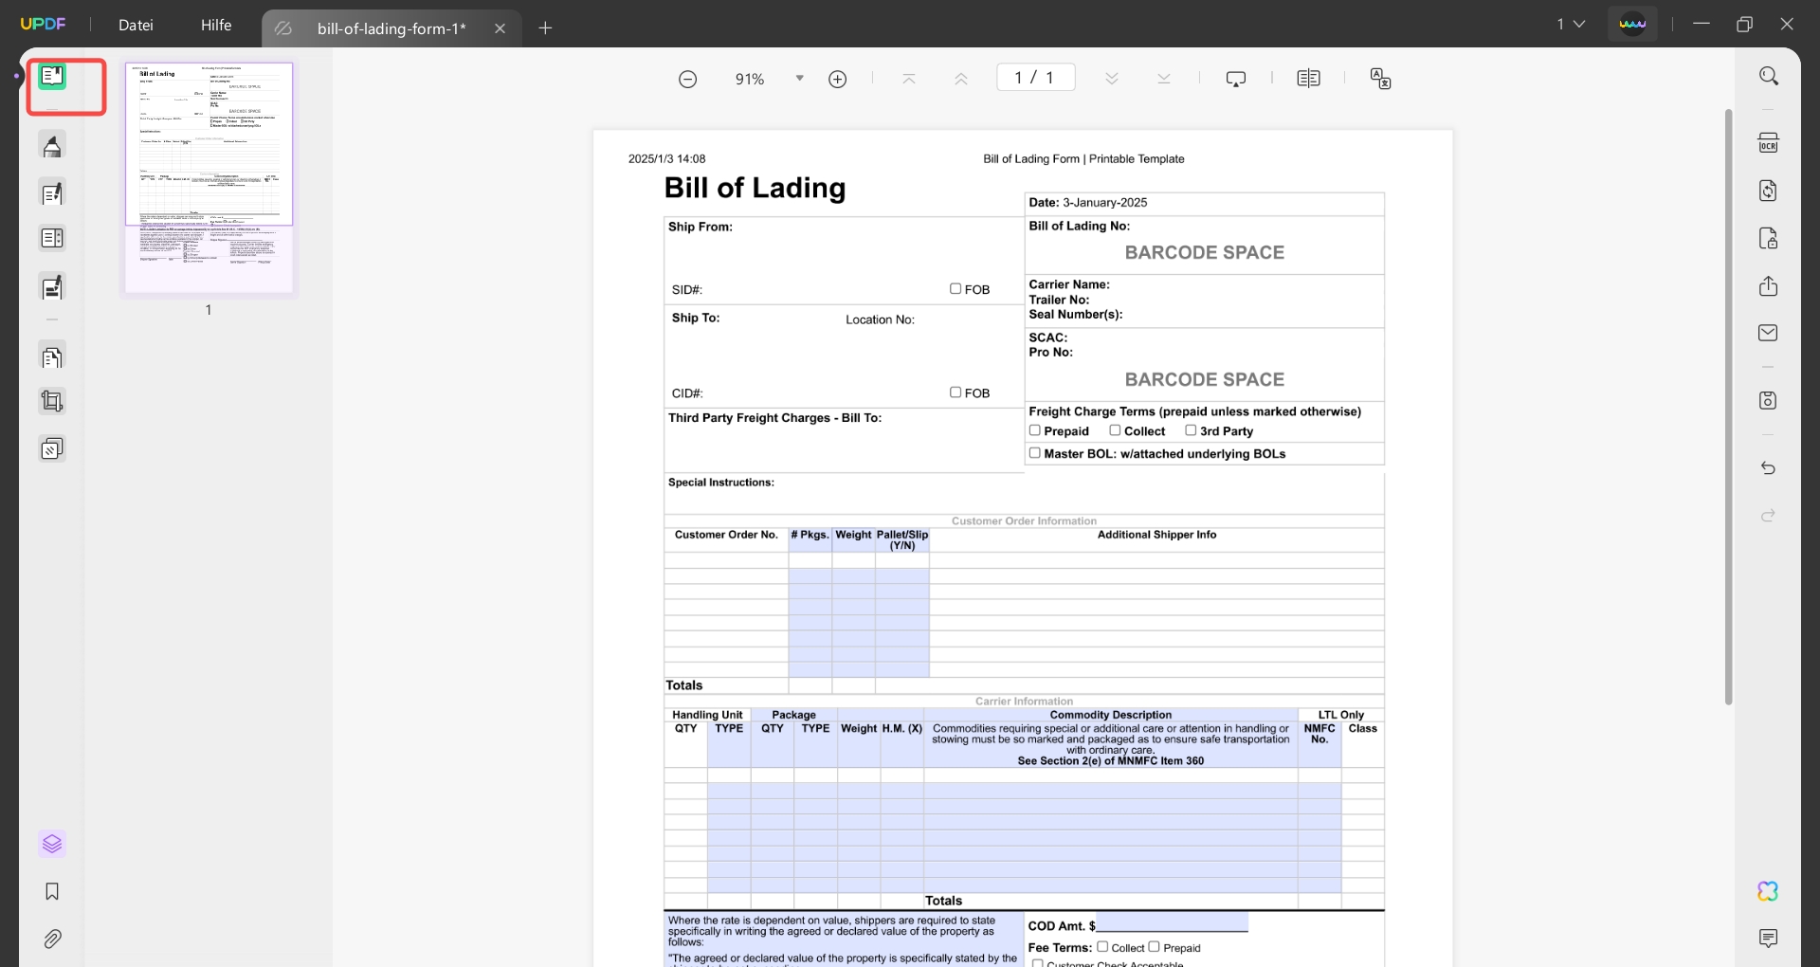
Task: Tick the Prepaid freight charge checkbox
Action: pos(1035,430)
